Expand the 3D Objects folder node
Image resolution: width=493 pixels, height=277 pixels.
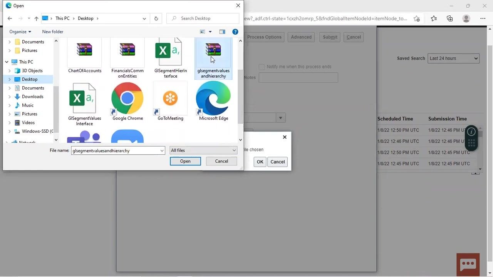(10, 71)
